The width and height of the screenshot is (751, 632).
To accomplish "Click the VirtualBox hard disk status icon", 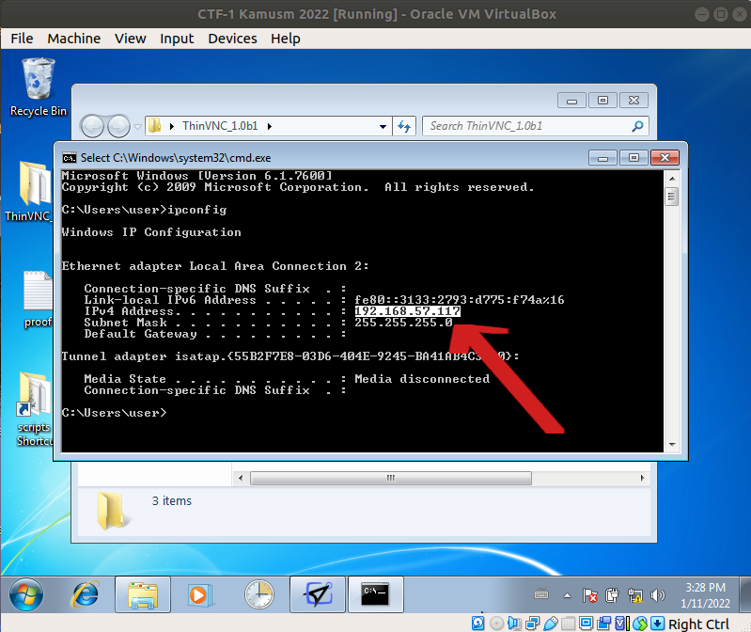I will (x=478, y=623).
